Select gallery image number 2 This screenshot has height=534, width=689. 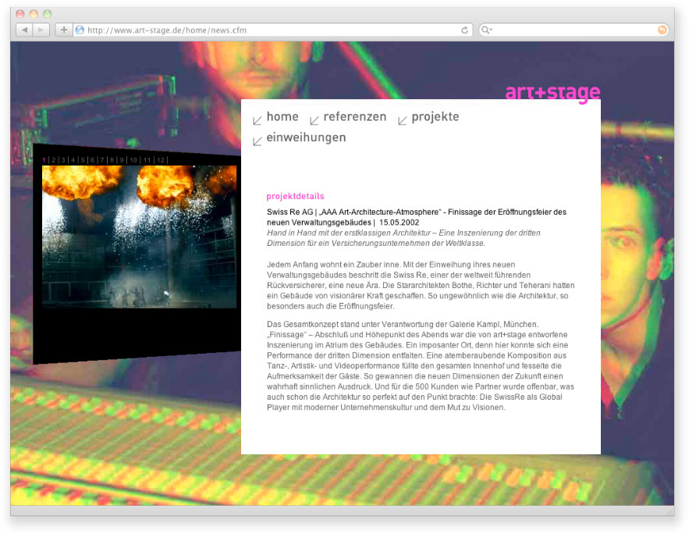coord(53,159)
